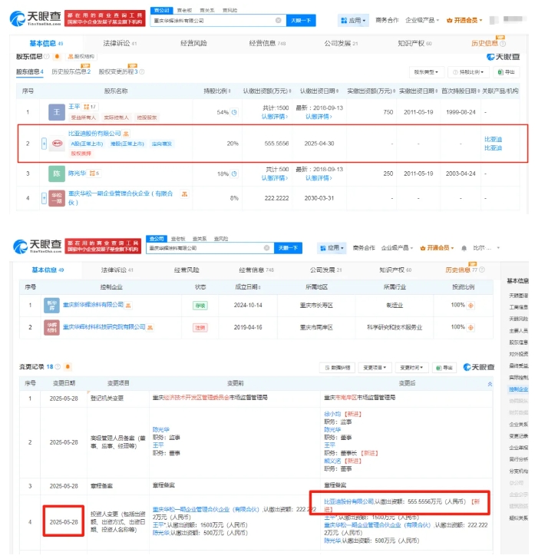Switch to the 法律诉讼 tab
Screen dimensions: 535x559
coord(118,44)
